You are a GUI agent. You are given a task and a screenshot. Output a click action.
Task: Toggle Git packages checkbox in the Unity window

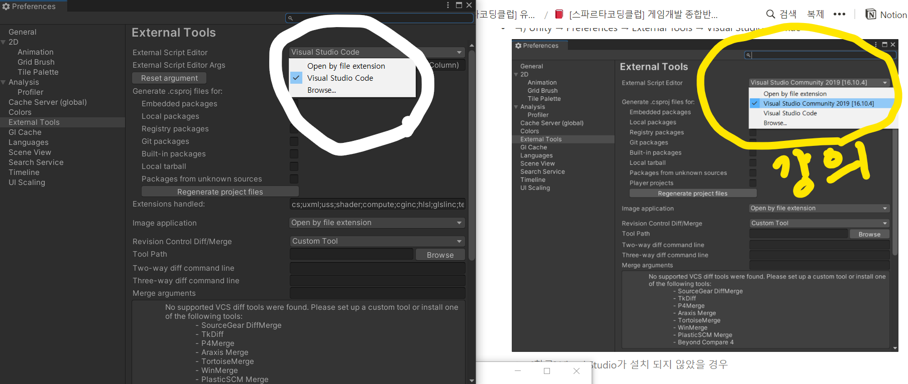tap(294, 141)
